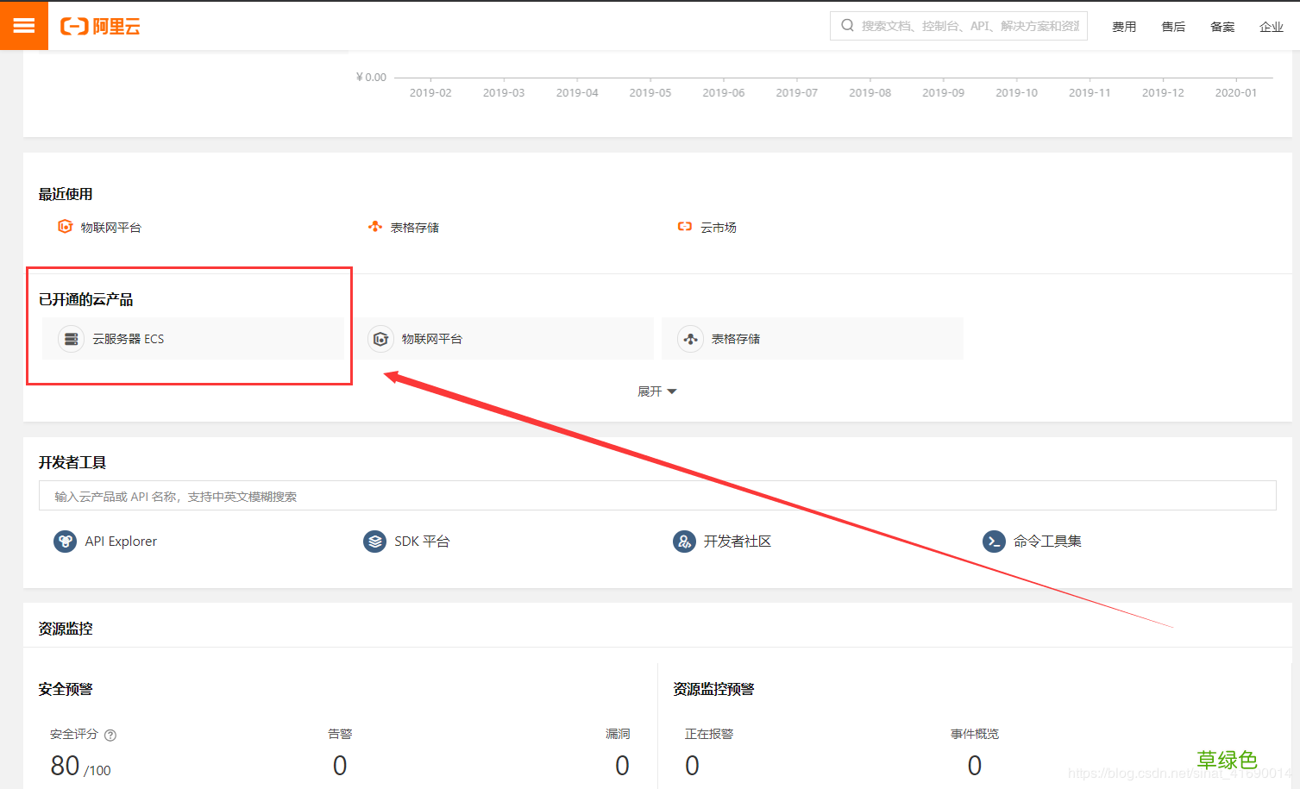
Task: Open the 企业 top navigation item
Action: coord(1271,27)
